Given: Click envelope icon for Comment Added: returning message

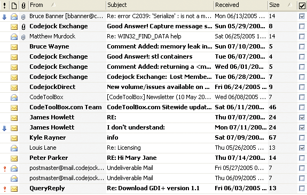Looking at the screenshot, I should (x=14, y=67).
